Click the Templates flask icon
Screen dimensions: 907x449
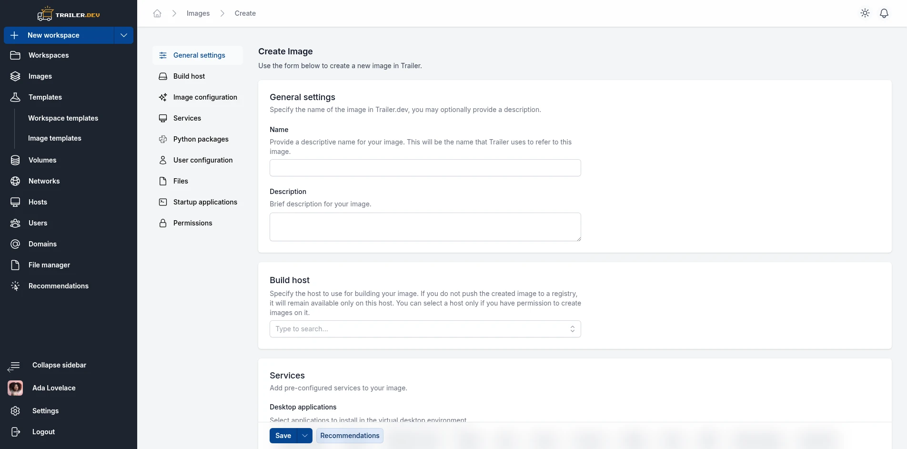[15, 97]
